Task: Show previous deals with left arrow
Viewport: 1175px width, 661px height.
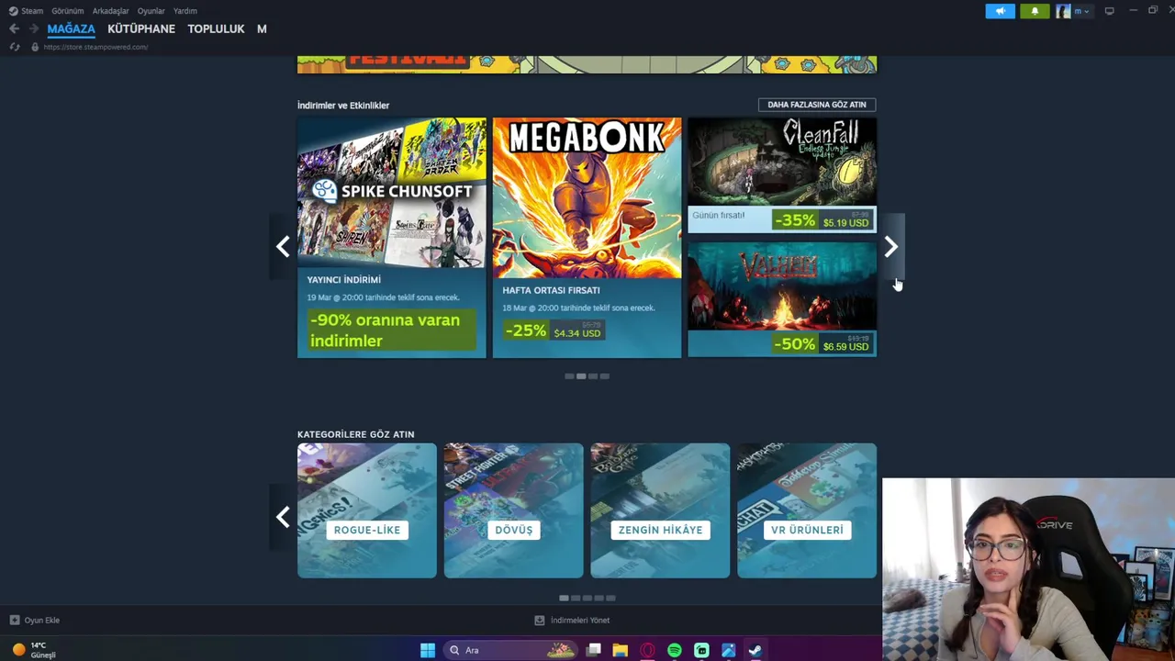Action: coord(283,246)
